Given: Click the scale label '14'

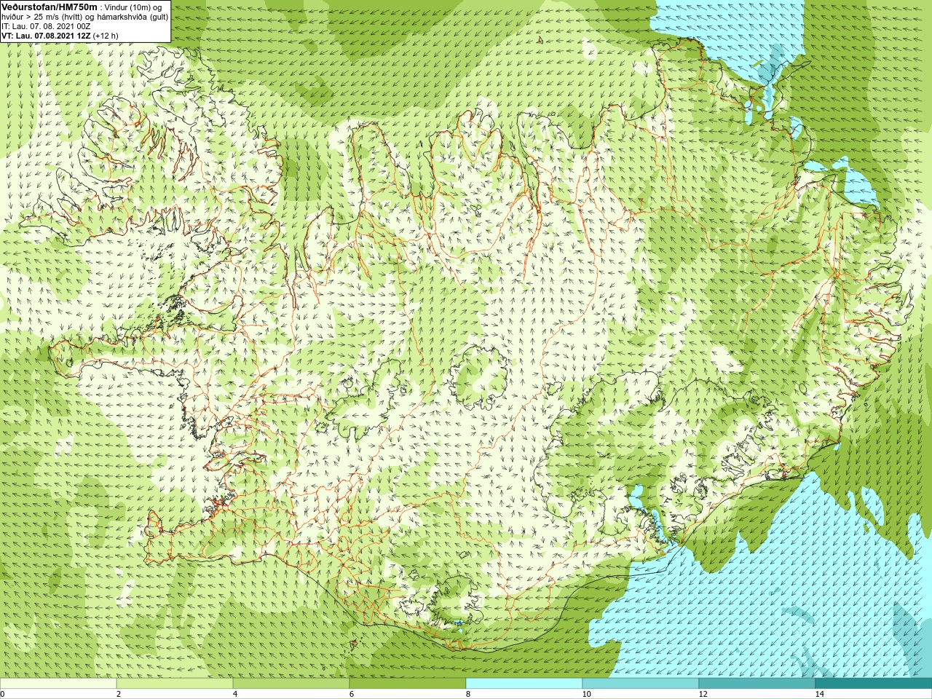Looking at the screenshot, I should 819,694.
